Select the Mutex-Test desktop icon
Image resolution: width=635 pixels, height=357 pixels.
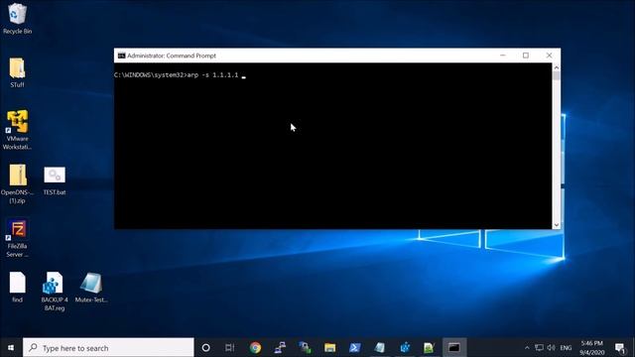[x=91, y=288]
